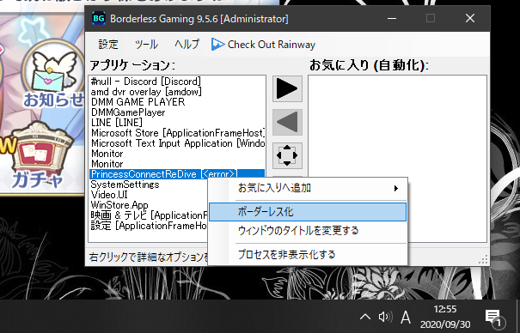Select 設定 [ApplicationFrameHost] list entry
This screenshot has width=520, height=333.
pyautogui.click(x=149, y=226)
